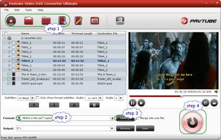The height and width of the screenshot is (140, 221).
Task: Click the Add Video file icon
Action: click(63, 21)
